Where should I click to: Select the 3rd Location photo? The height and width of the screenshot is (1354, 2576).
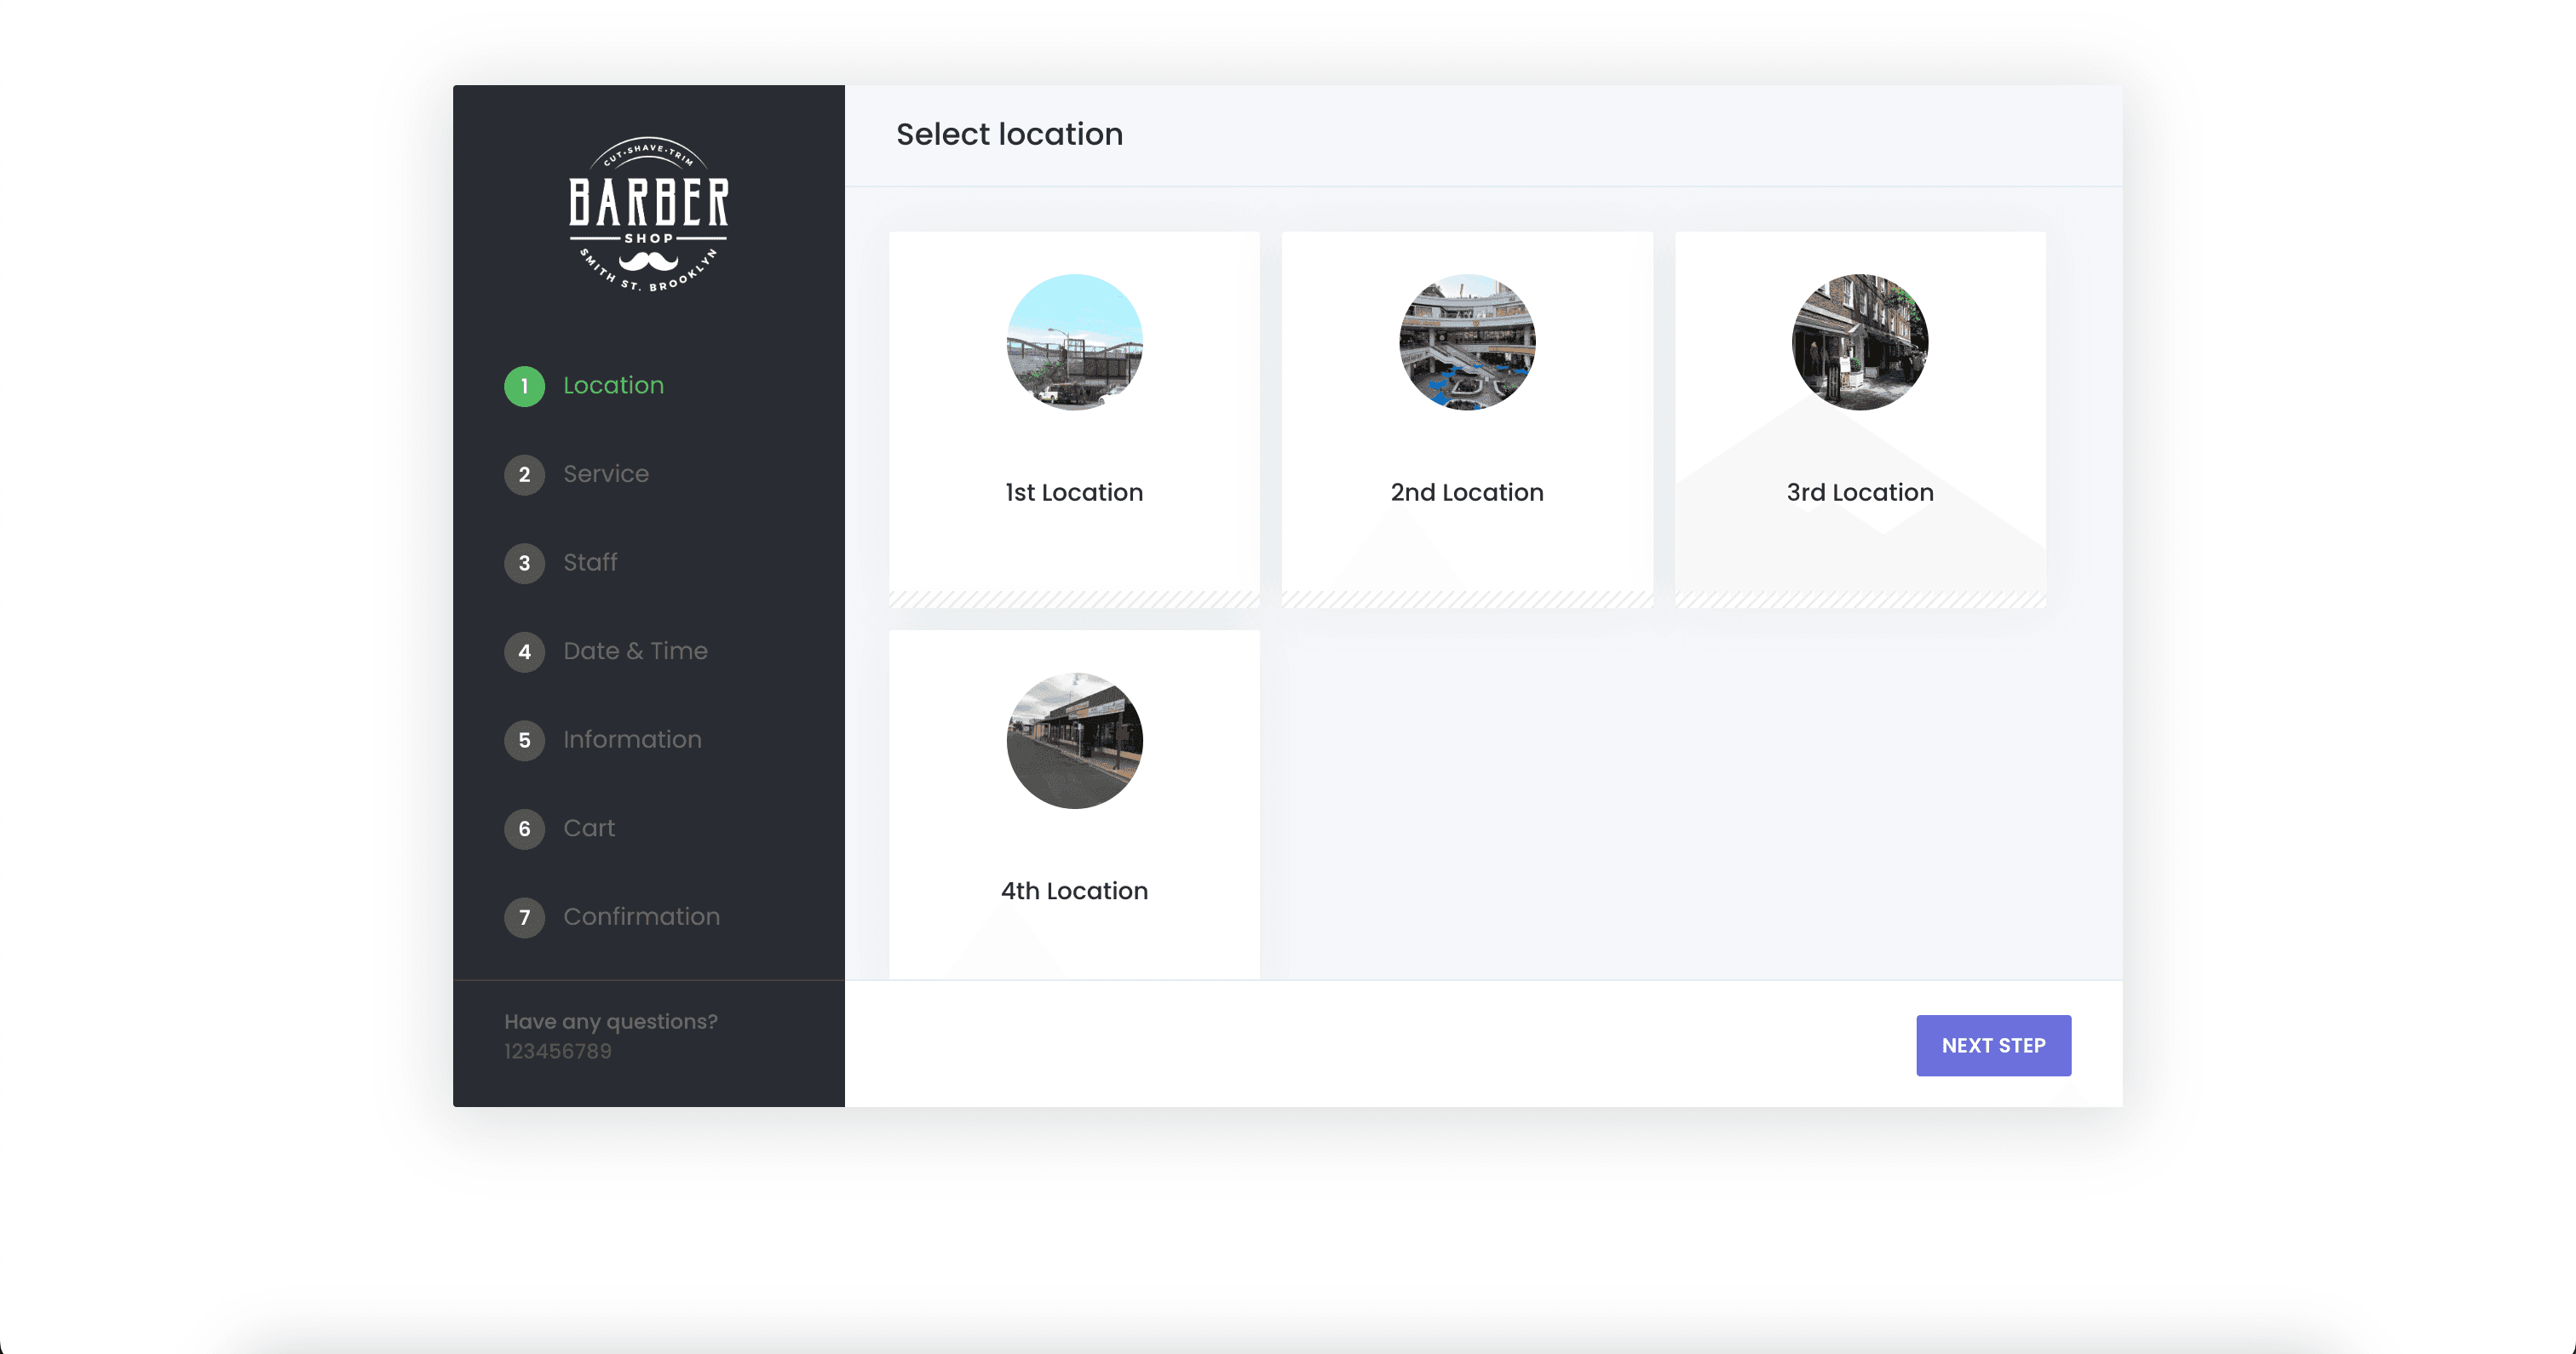pos(1860,342)
